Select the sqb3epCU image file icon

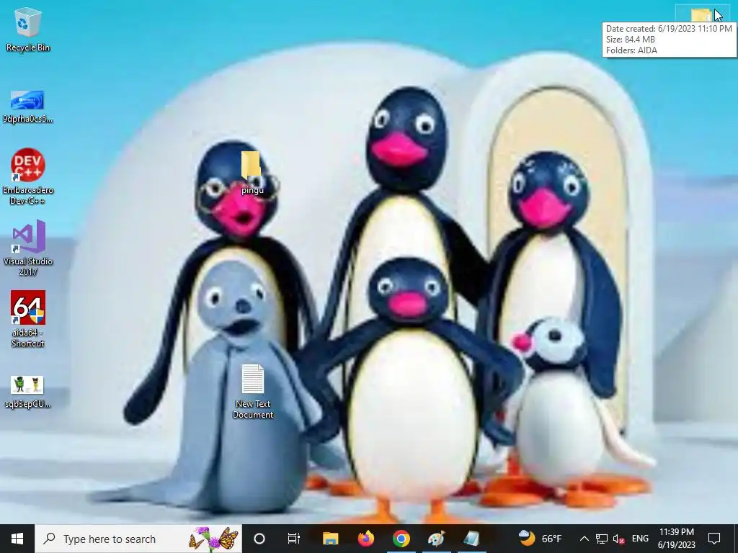28,392
